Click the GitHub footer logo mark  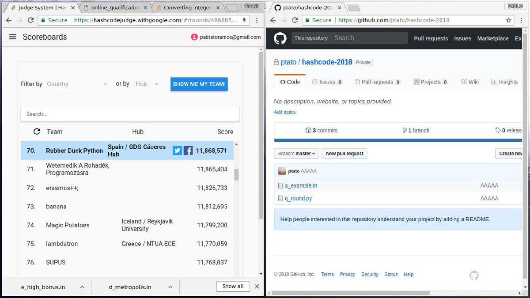474,275
